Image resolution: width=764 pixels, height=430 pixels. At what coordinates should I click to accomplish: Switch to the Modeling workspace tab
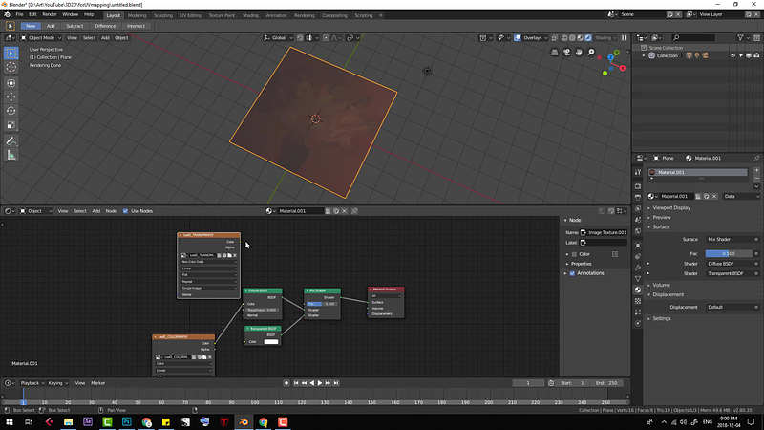tap(137, 15)
